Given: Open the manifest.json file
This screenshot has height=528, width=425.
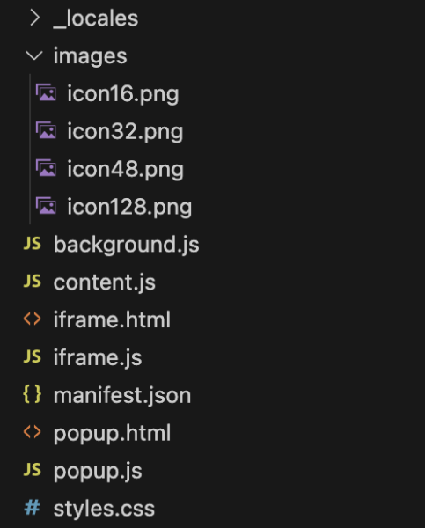Looking at the screenshot, I should [x=122, y=395].
